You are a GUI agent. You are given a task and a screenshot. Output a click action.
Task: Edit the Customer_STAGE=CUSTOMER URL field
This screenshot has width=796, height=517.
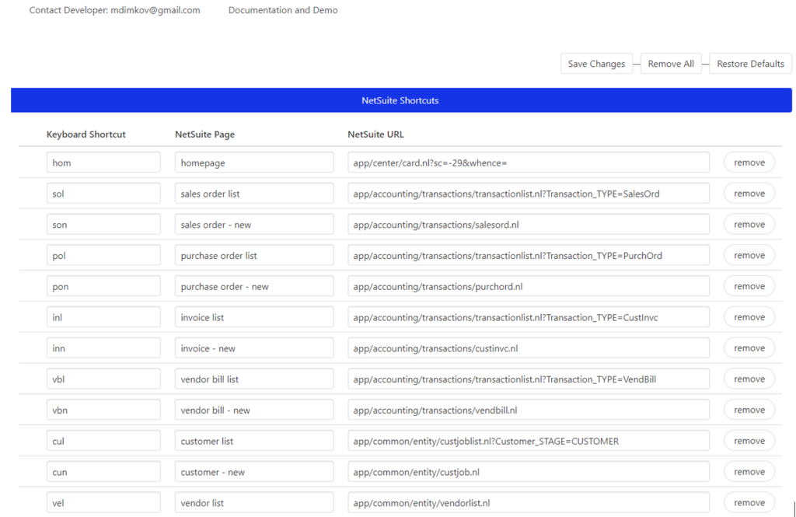(529, 441)
